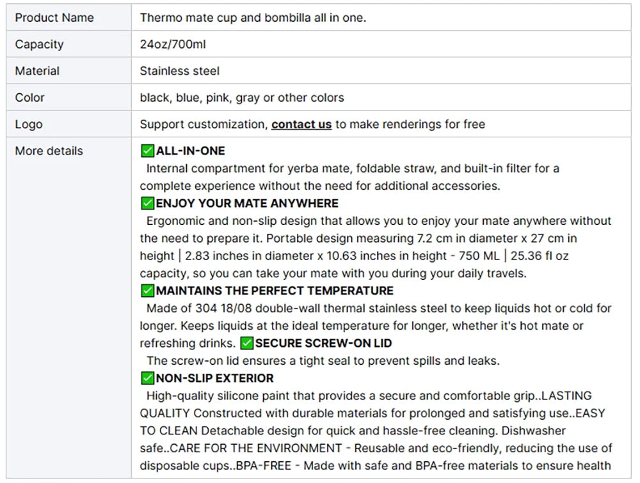Viewport: 640px width, 483px height.
Task: Click checkmark beside NON-SLIP EXTERIOR
Action: coord(147,378)
